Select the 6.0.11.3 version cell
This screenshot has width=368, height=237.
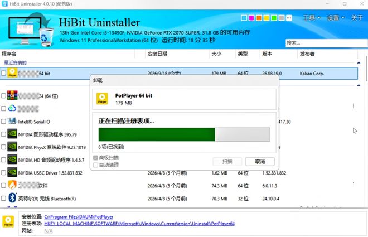(270, 186)
